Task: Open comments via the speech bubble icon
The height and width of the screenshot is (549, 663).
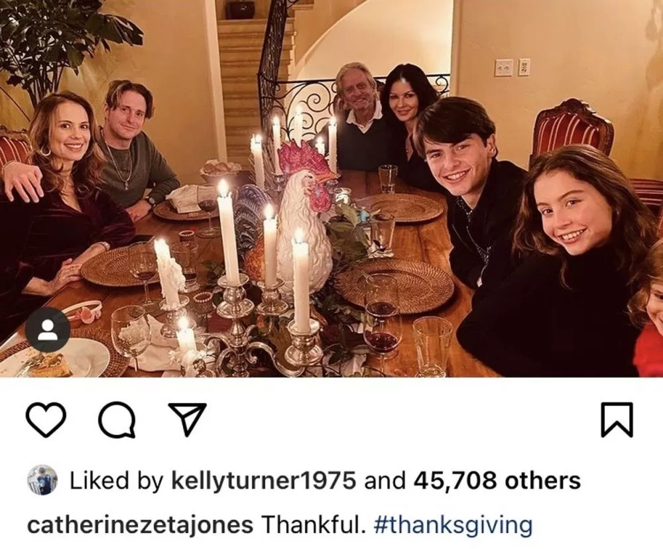Action: pyautogui.click(x=117, y=420)
